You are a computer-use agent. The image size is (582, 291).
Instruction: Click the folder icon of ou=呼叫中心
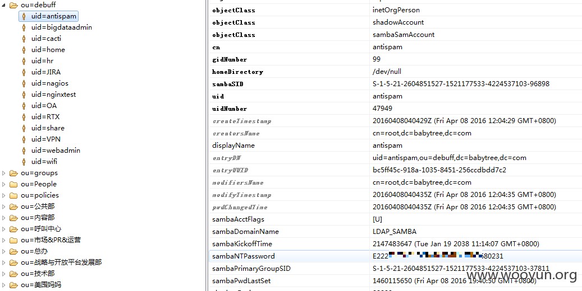pyautogui.click(x=13, y=229)
